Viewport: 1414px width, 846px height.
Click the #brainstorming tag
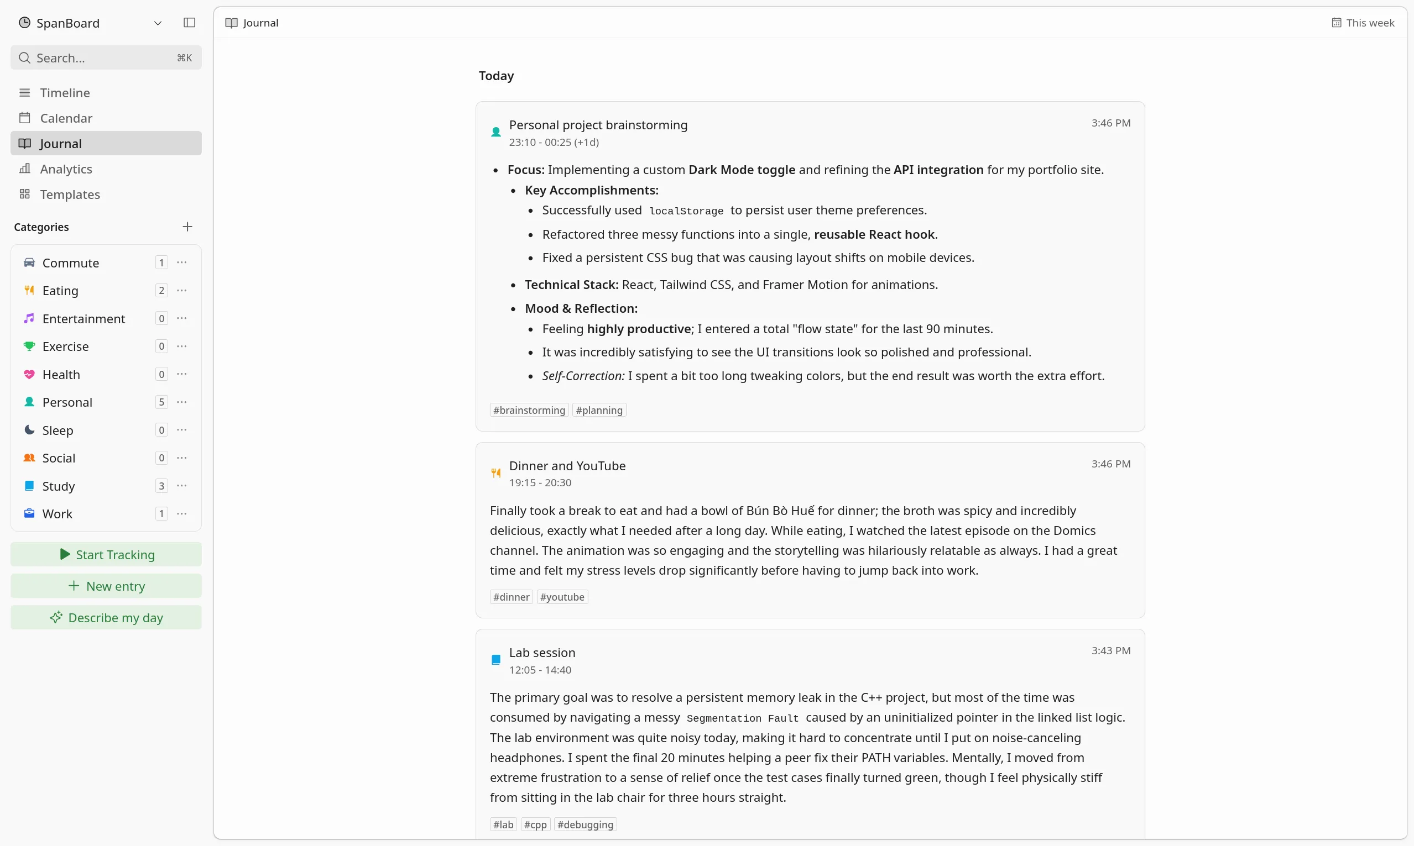(529, 410)
